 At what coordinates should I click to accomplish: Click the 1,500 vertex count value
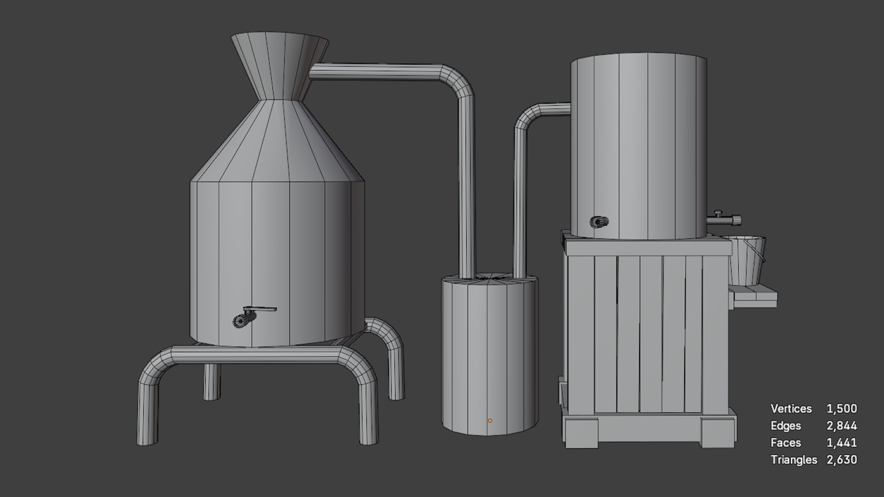click(842, 409)
